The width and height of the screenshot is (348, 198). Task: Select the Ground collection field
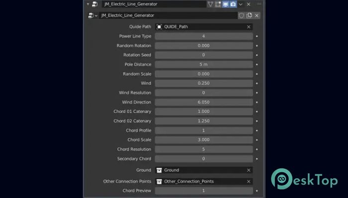tap(204, 170)
